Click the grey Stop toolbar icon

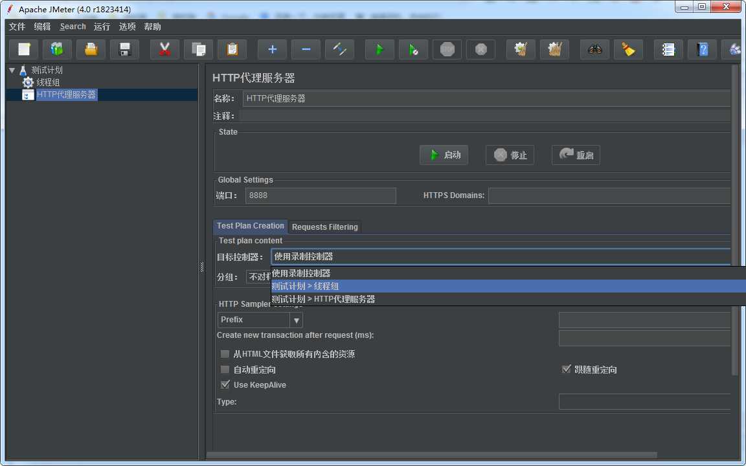[447, 49]
